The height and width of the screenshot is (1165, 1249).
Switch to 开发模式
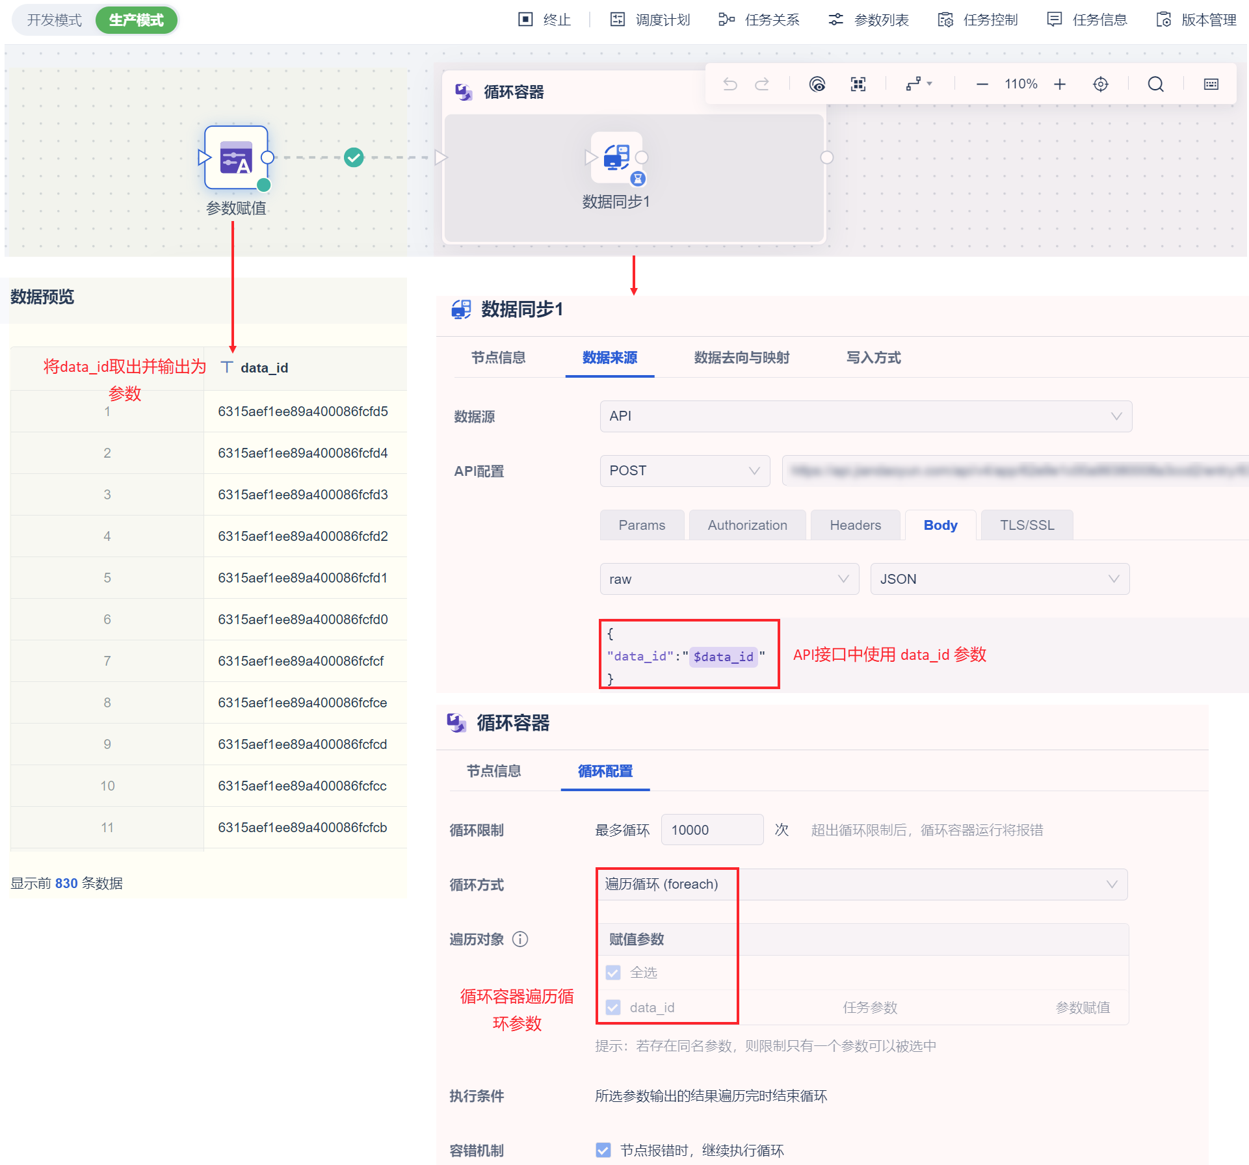[55, 20]
